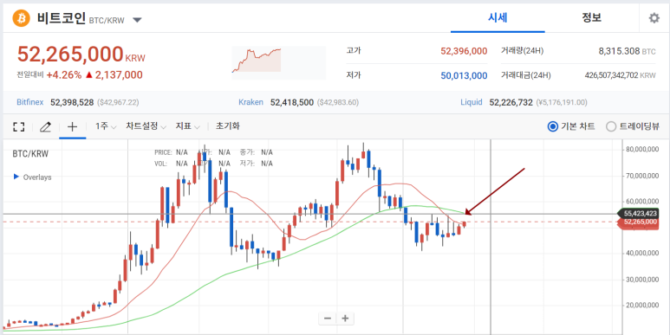Click the Bitfinex price 52,398,528

coord(72,102)
